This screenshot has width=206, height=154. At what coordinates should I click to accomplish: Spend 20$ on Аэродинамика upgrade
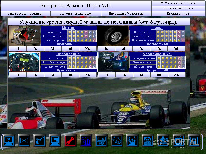[x=177, y=75]
